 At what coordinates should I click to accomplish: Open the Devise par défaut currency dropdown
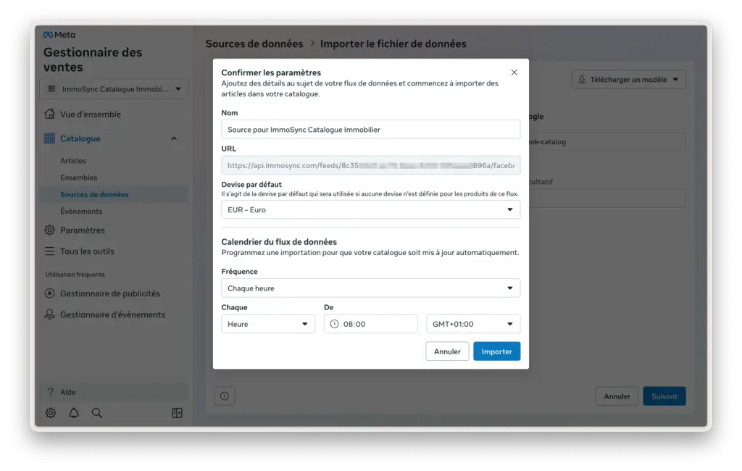click(x=370, y=209)
